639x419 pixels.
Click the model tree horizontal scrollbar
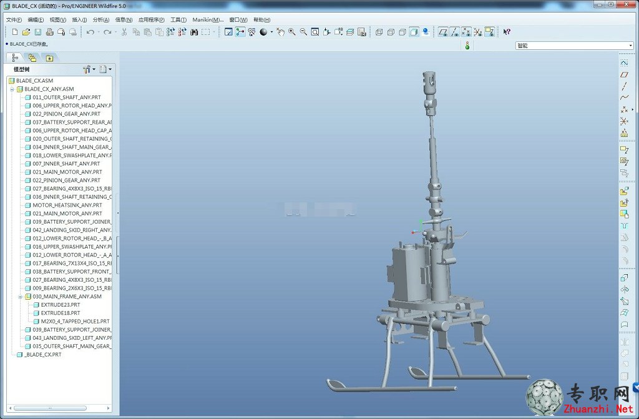[x=51, y=408]
